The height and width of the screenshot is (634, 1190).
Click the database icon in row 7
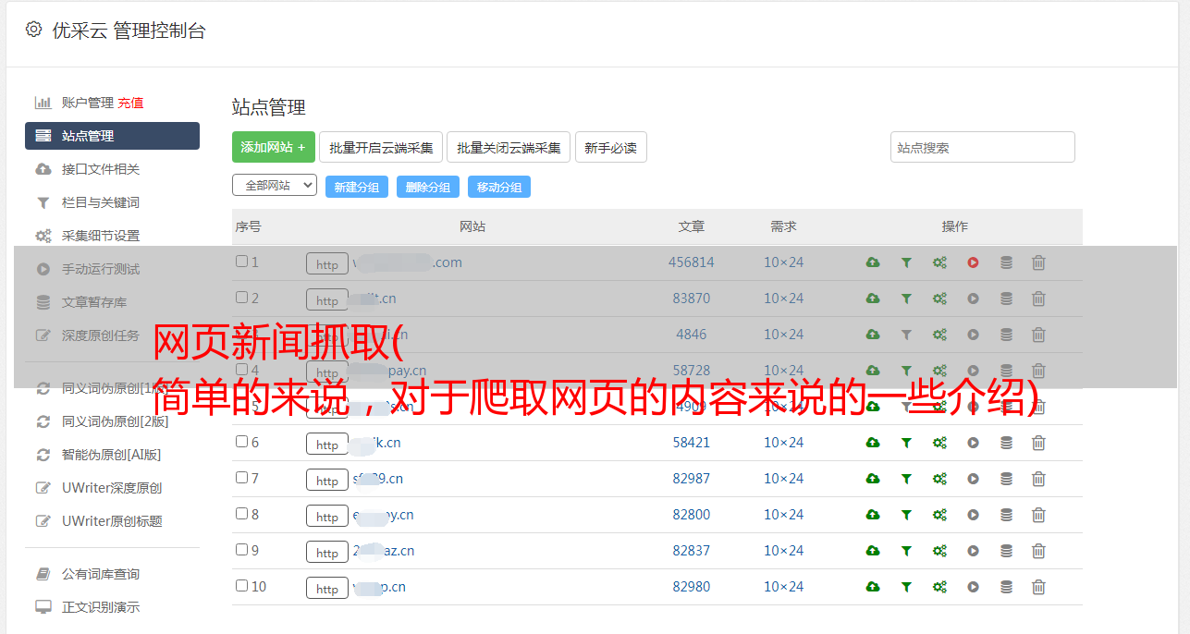[1006, 479]
